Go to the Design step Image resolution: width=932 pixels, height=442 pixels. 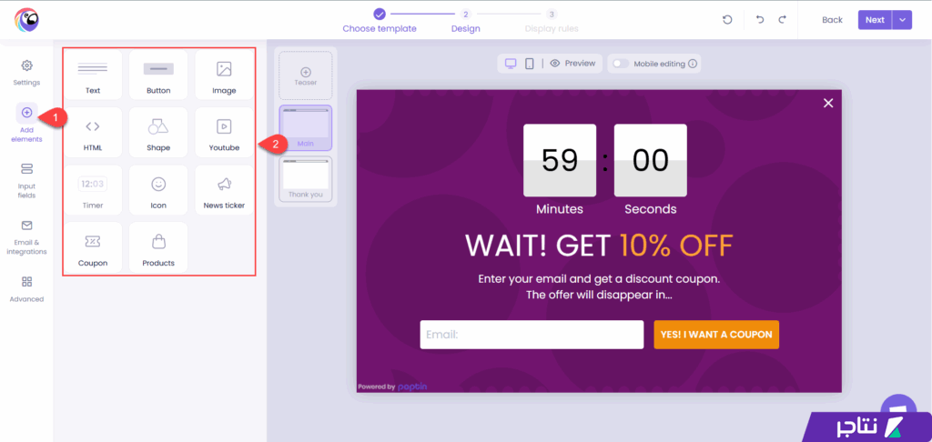tap(466, 21)
